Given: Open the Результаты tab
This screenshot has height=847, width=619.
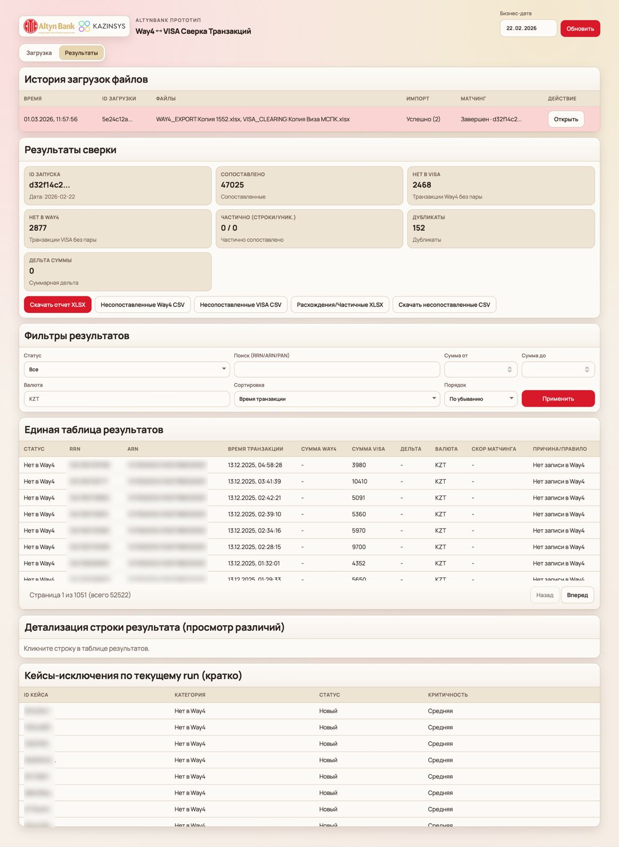Looking at the screenshot, I should pos(81,53).
